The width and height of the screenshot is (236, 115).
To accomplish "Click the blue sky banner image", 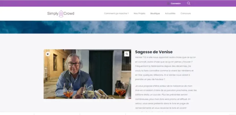I will pyautogui.click(x=118, y=27).
